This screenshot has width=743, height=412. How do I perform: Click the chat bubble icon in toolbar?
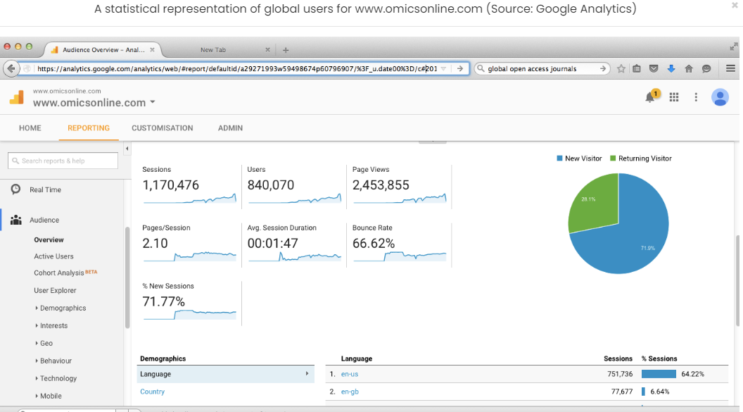coord(706,69)
